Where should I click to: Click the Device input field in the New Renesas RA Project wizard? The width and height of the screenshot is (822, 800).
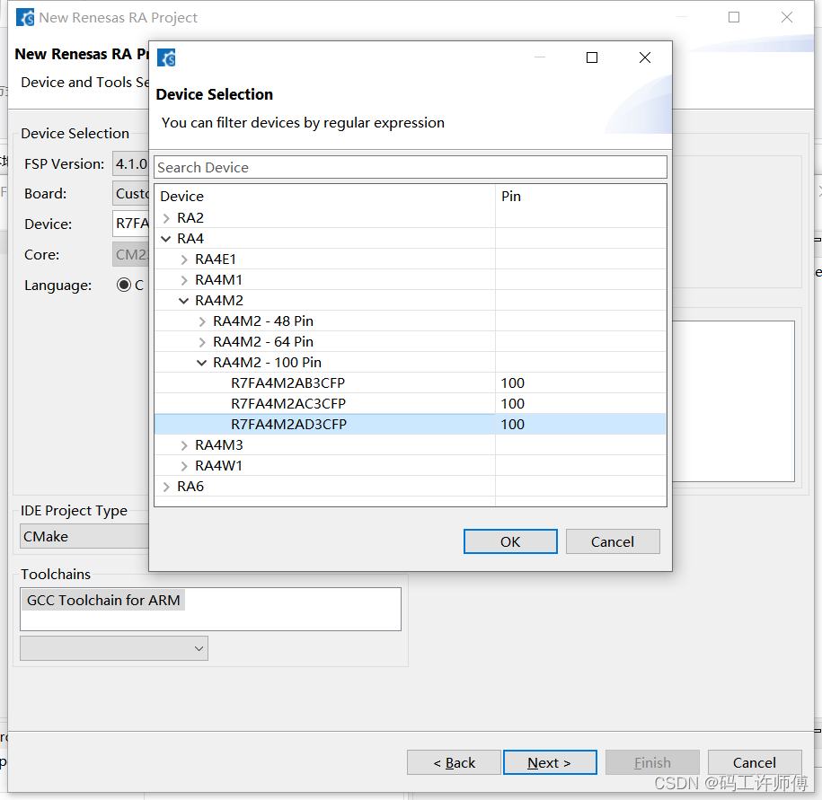click(x=131, y=224)
